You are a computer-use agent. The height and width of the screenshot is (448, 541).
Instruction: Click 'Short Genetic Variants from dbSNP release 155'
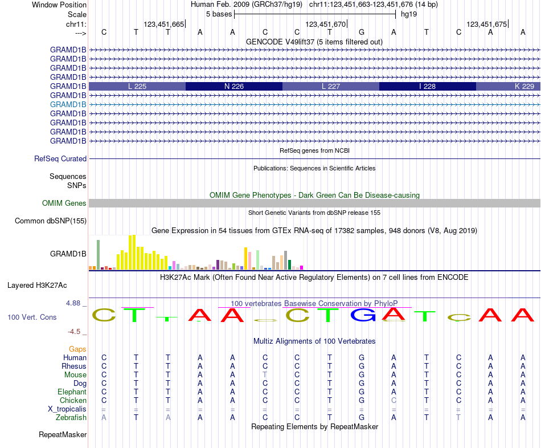point(314,213)
